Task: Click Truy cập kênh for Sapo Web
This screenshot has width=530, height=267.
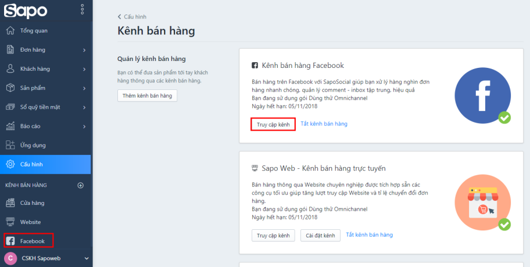Action: (273, 235)
